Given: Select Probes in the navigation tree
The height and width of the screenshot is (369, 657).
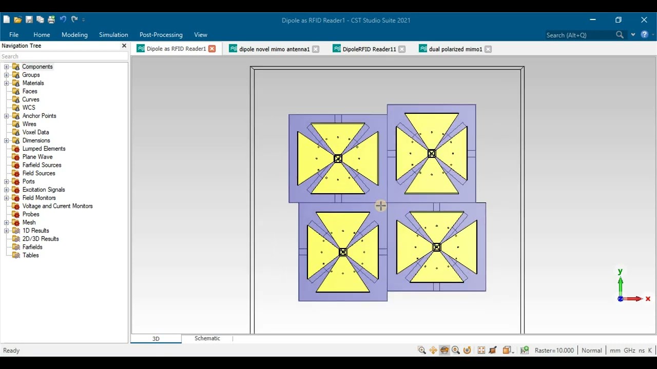Looking at the screenshot, I should [31, 214].
